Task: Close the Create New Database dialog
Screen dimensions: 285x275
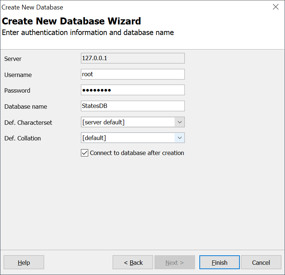Action: click(276, 7)
